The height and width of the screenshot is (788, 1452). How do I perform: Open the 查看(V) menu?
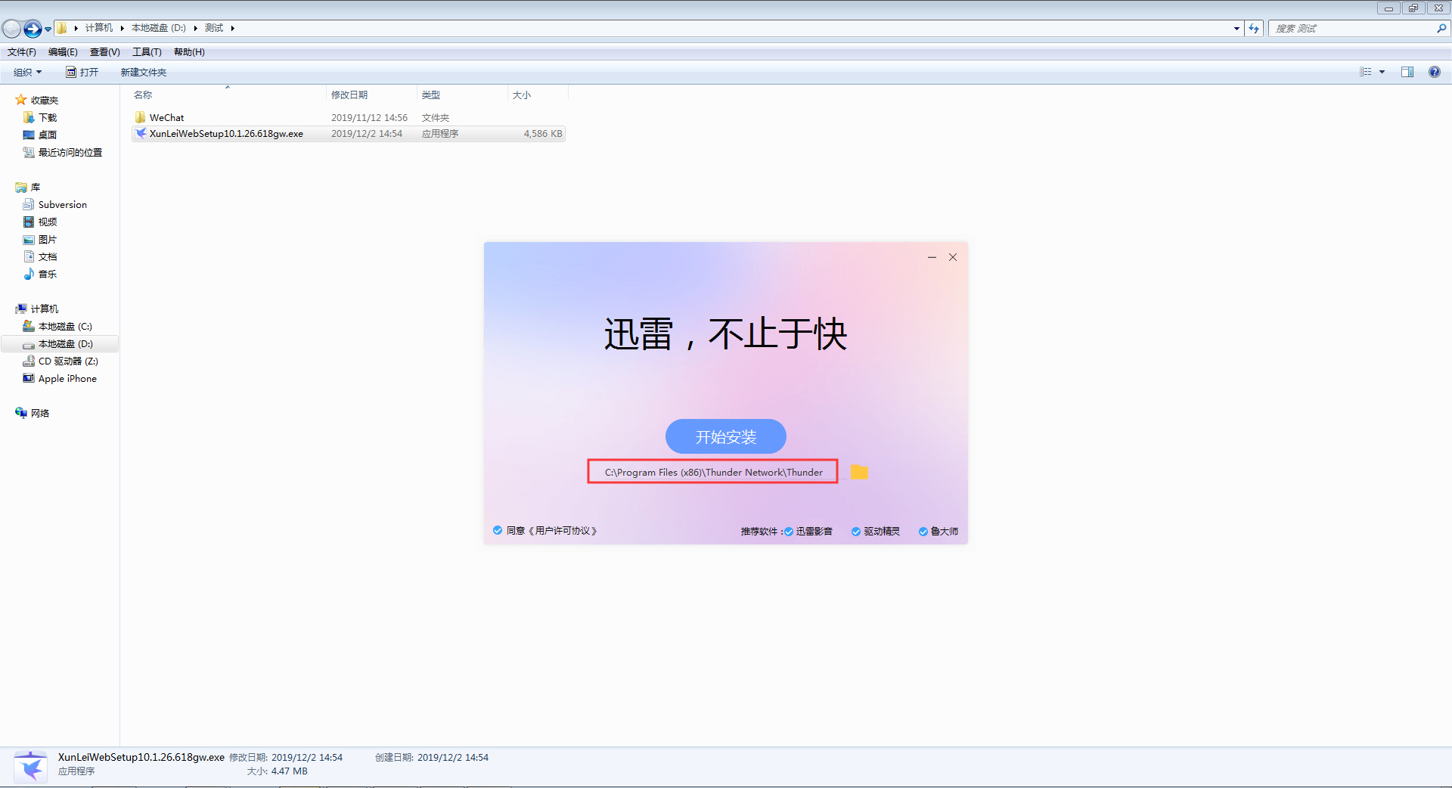(104, 51)
